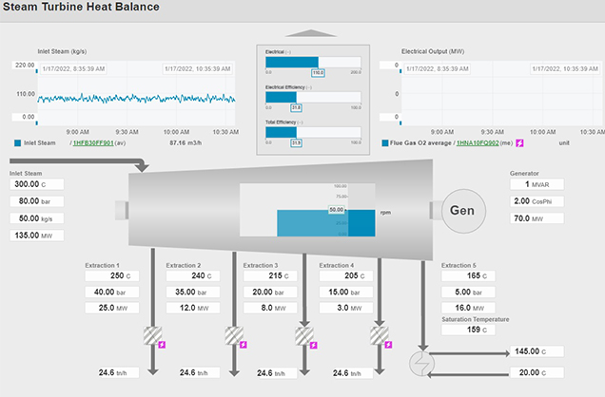The height and width of the screenshot is (397, 605).
Task: Click magenta lightning icon next to 1HNA10FQ902 tag
Action: click(x=520, y=143)
